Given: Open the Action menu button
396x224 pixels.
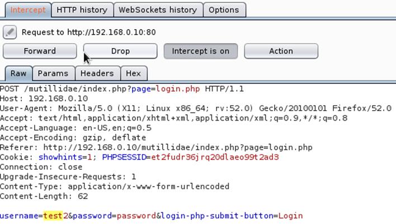Looking at the screenshot, I should pyautogui.click(x=281, y=51).
